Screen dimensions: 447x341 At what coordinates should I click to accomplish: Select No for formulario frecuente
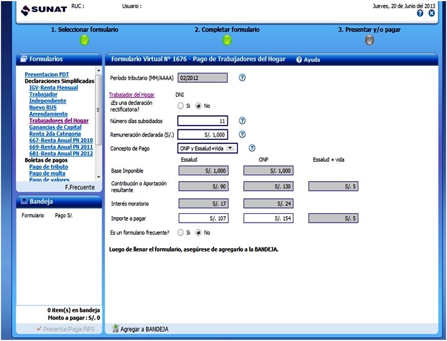click(x=199, y=233)
